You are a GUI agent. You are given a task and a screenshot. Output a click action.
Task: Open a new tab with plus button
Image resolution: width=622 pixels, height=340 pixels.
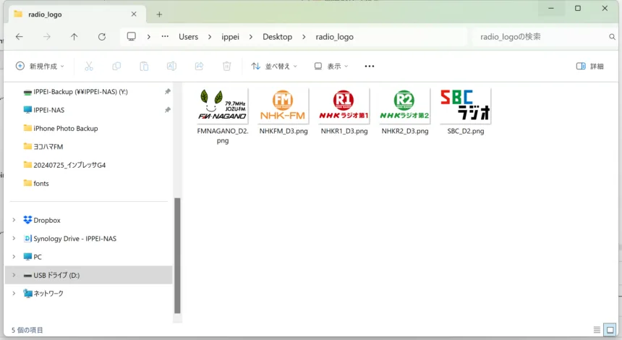pyautogui.click(x=159, y=14)
